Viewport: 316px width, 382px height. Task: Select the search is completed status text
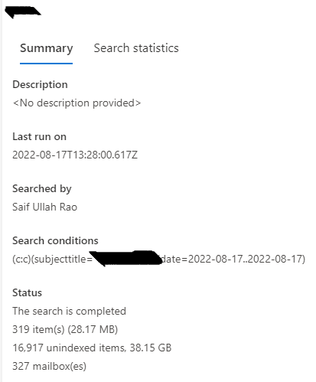pyautogui.click(x=69, y=311)
